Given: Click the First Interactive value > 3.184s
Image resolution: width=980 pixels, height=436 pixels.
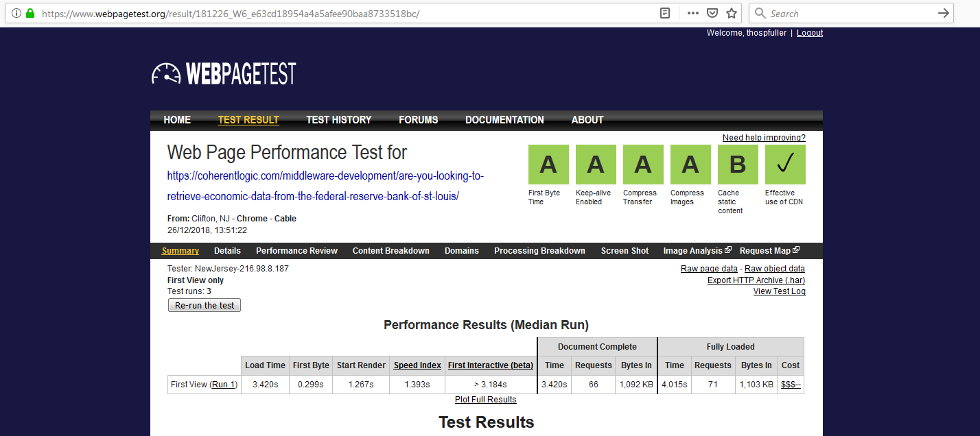Looking at the screenshot, I should 491,385.
